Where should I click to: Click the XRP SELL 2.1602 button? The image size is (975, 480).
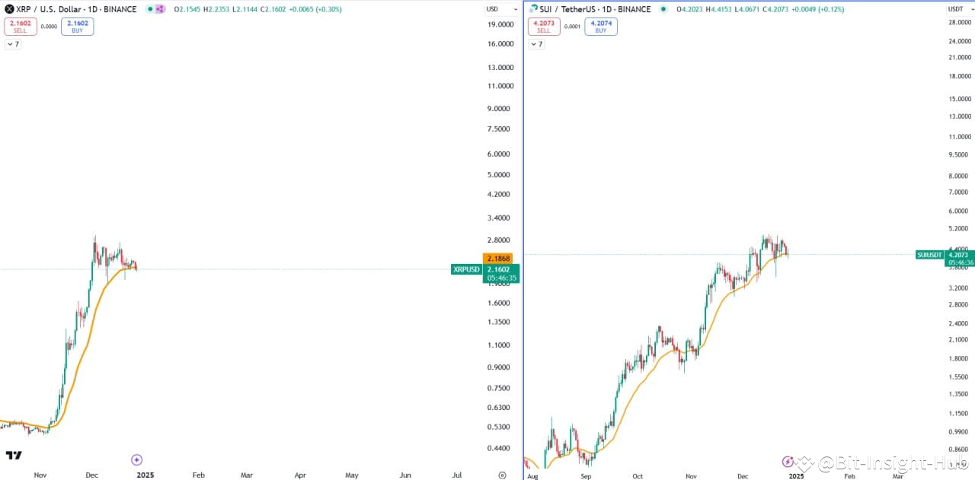[21, 25]
